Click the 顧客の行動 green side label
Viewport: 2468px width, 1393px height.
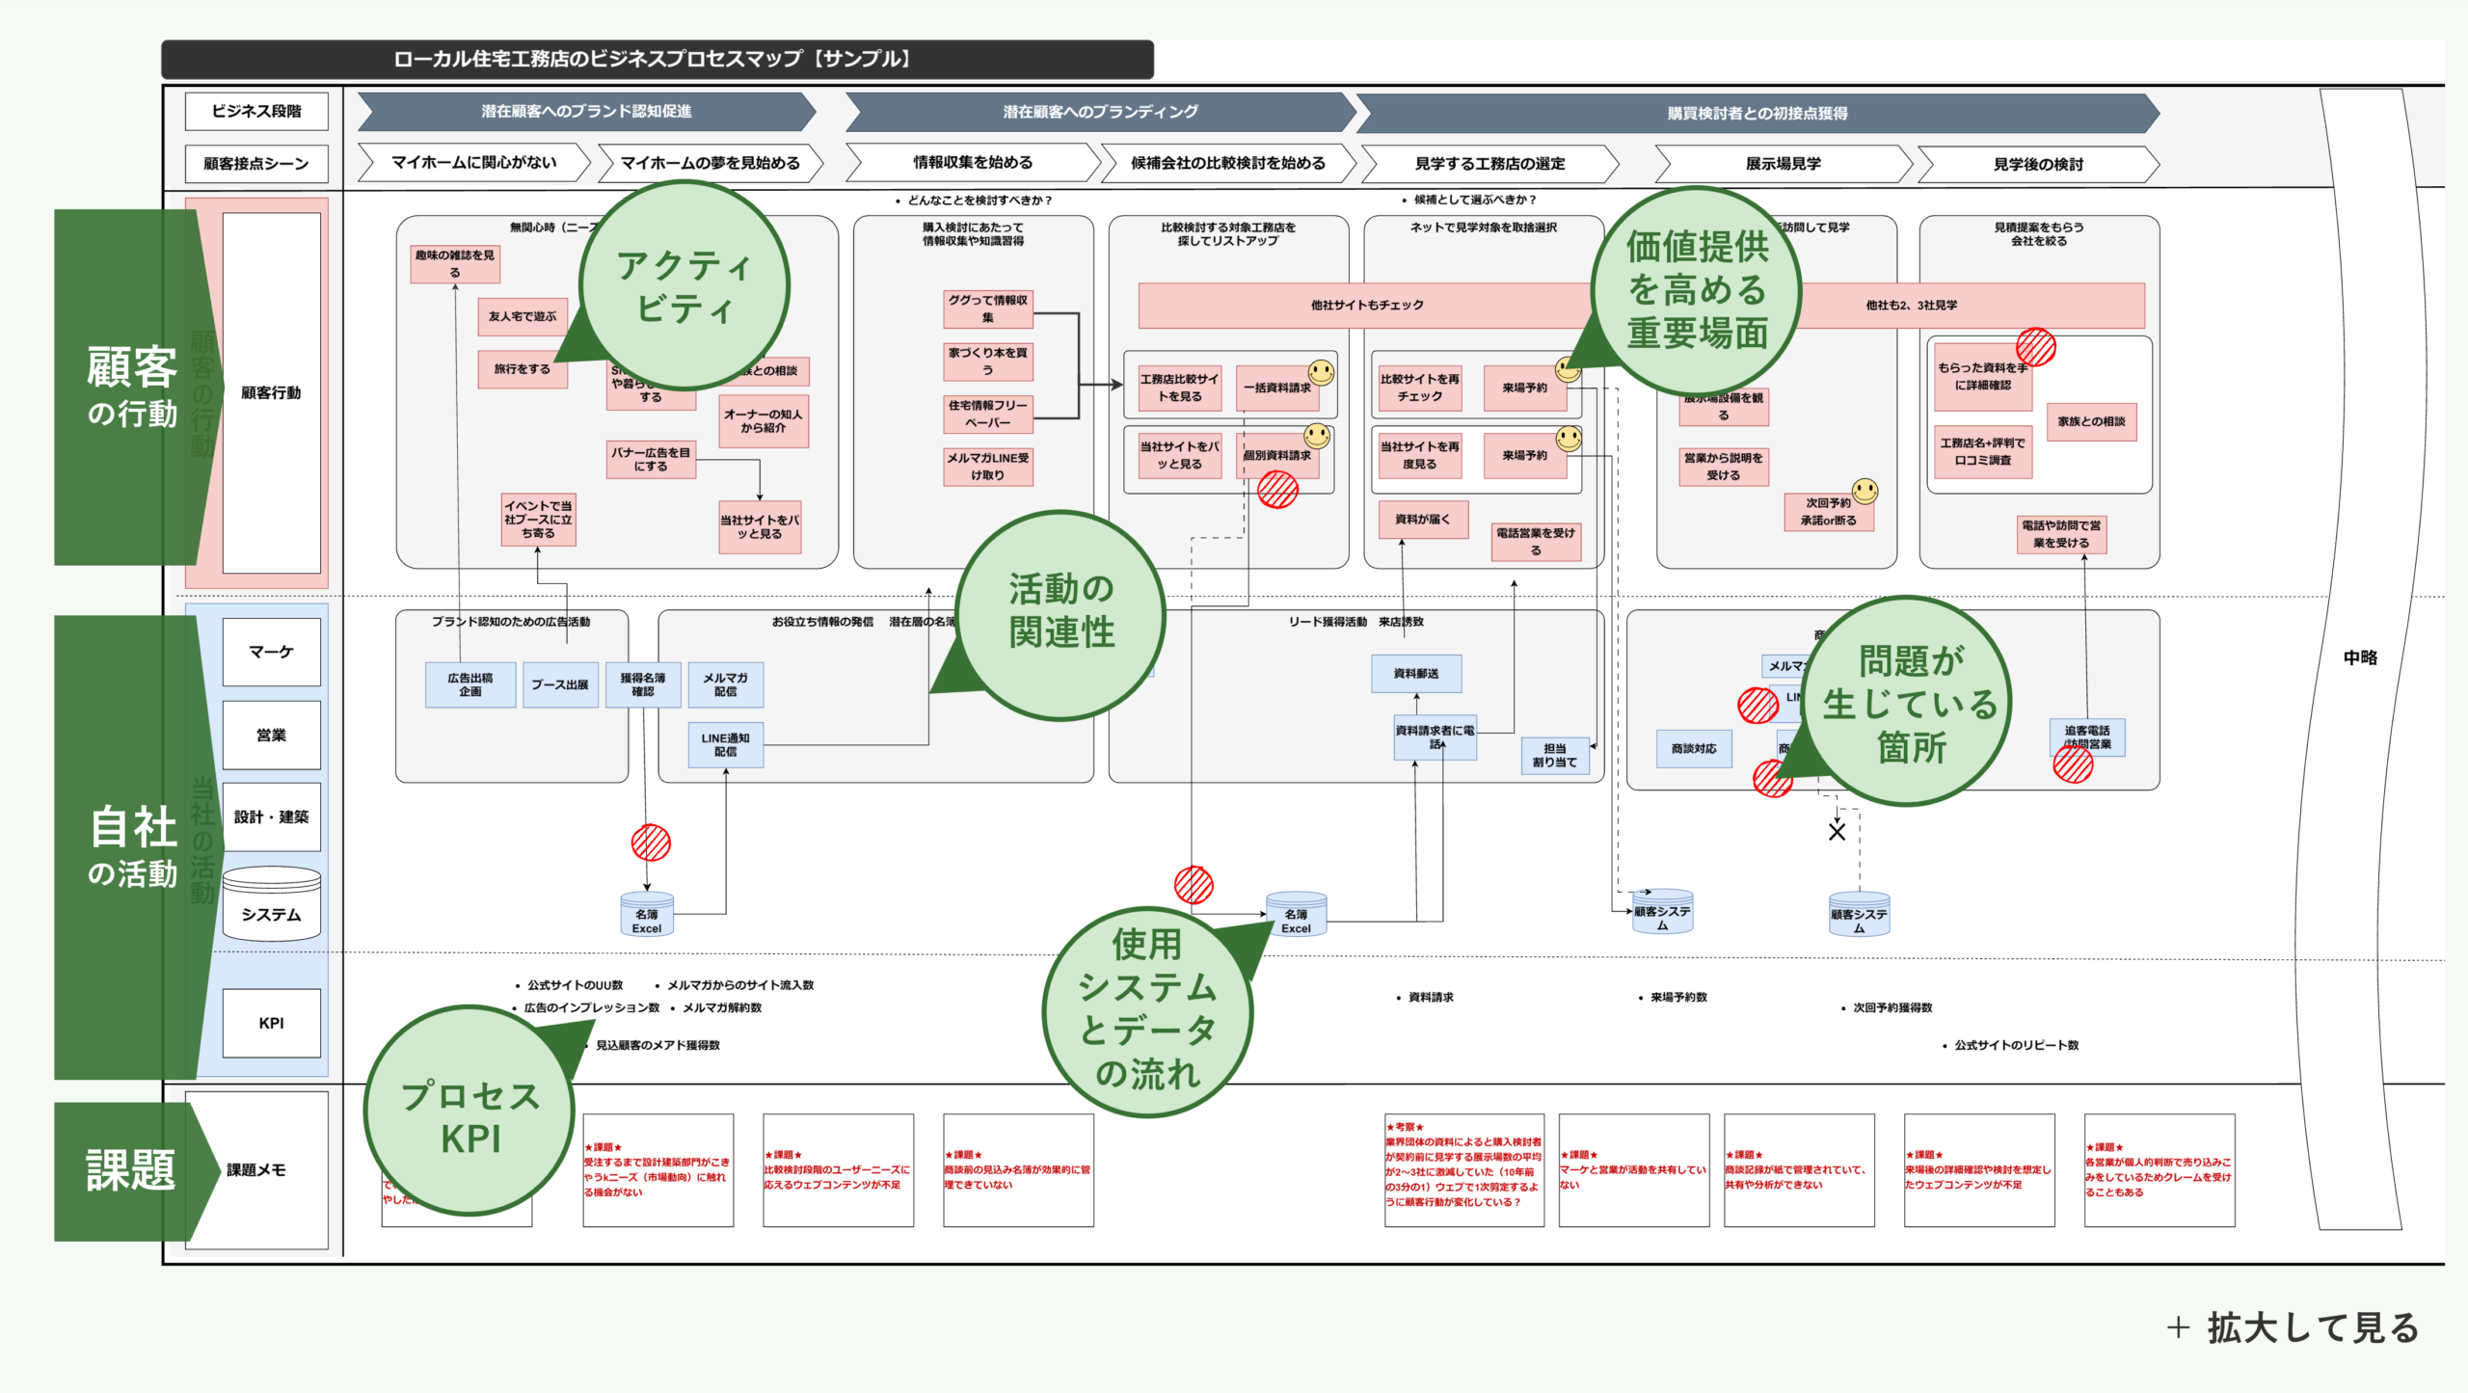pos(131,387)
